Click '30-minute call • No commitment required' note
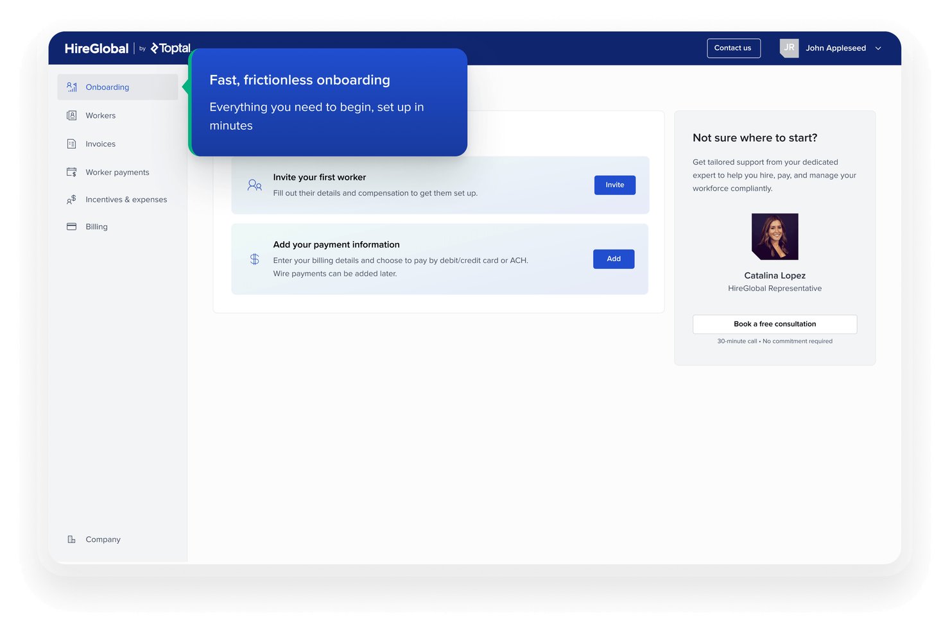Viewport: 950px width, 633px height. click(775, 341)
